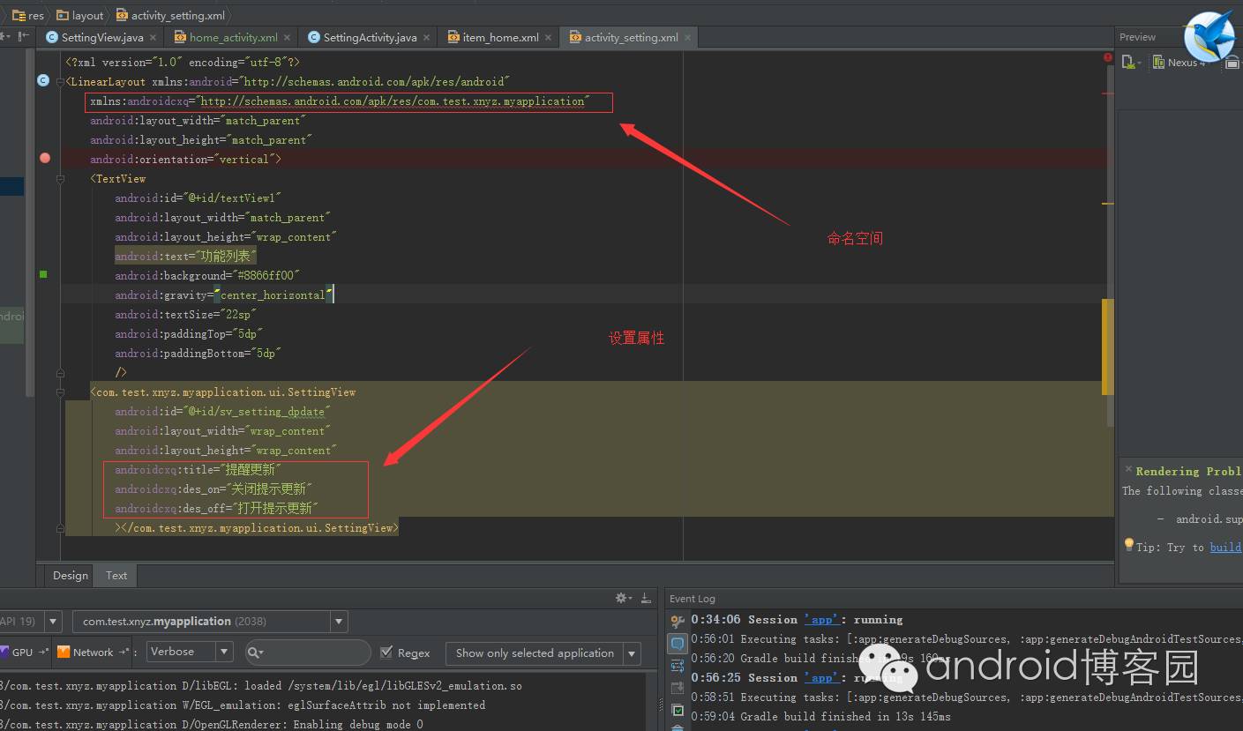This screenshot has height=731, width=1243.
Task: Close the SettingView.java tab
Action: [x=154, y=38]
